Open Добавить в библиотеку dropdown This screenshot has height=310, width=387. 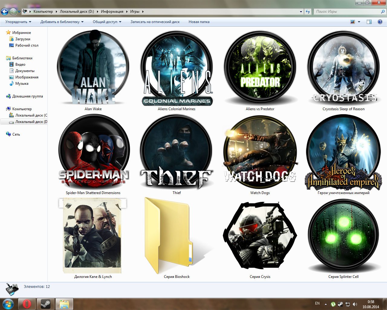(62, 22)
